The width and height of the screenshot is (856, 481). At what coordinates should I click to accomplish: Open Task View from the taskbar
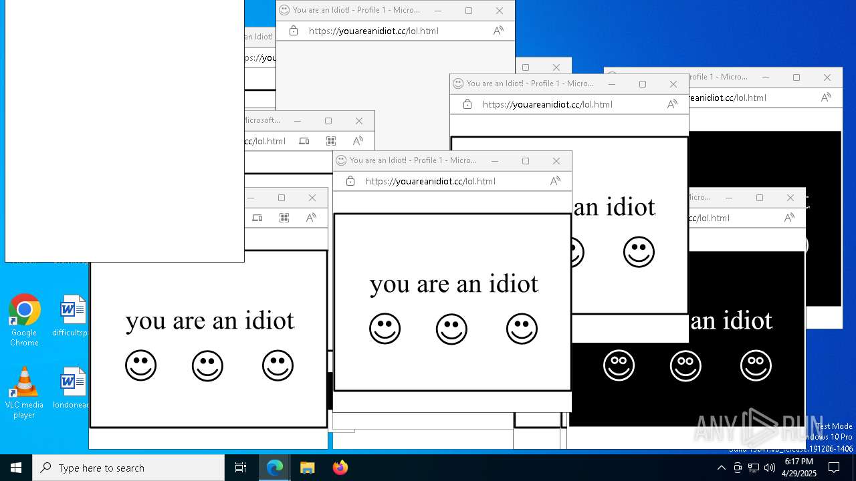point(241,468)
